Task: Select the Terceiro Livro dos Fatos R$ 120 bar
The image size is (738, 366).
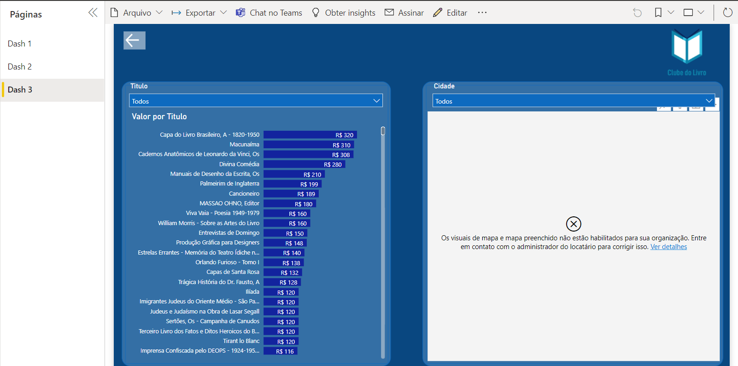Action: coord(281,331)
